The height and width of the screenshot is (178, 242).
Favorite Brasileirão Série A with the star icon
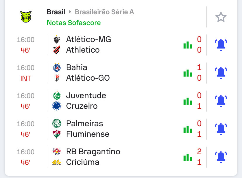point(221,17)
